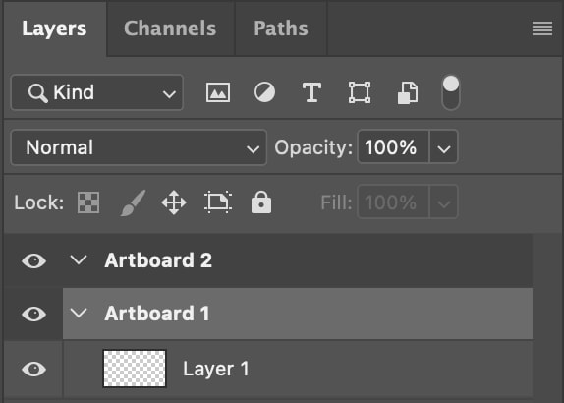The width and height of the screenshot is (564, 403).
Task: Prevent auto-nesting into artboards icon
Action: [x=218, y=201]
